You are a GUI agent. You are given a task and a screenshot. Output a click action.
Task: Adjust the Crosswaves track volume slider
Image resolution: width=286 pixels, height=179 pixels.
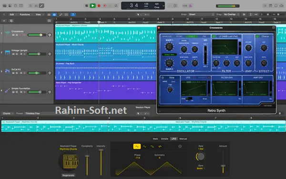click(37, 35)
